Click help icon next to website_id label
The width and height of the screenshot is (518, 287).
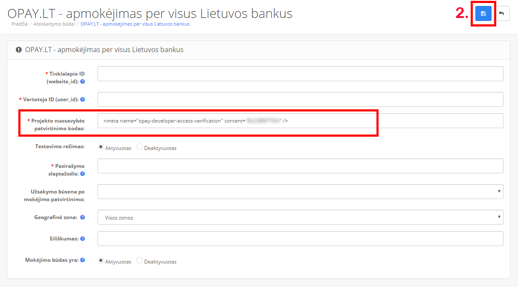[x=83, y=81]
